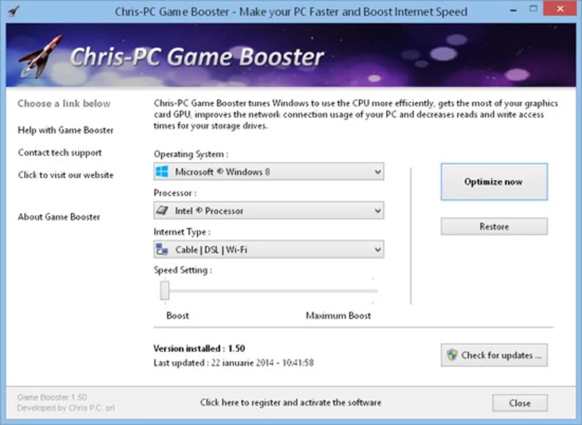
Task: Click the Windows icon in the Operating System field
Action: 161,171
